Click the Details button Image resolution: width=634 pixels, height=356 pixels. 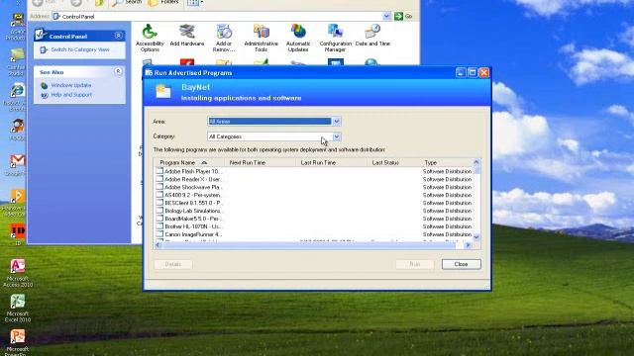click(173, 264)
